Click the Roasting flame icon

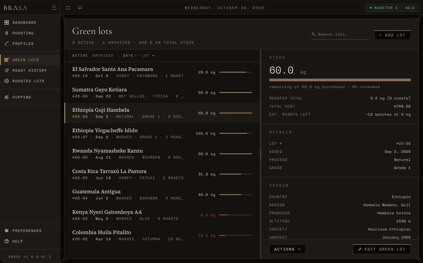[7, 33]
